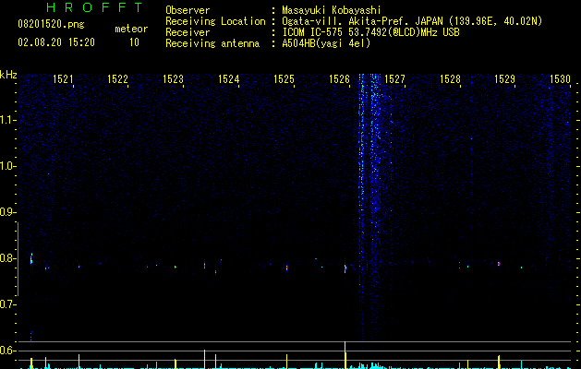
Task: Click the broadband noise burst between 1526 and 1527
Action: pyautogui.click(x=370, y=208)
